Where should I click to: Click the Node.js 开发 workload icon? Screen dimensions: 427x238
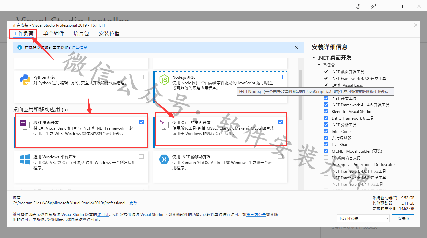(x=164, y=80)
